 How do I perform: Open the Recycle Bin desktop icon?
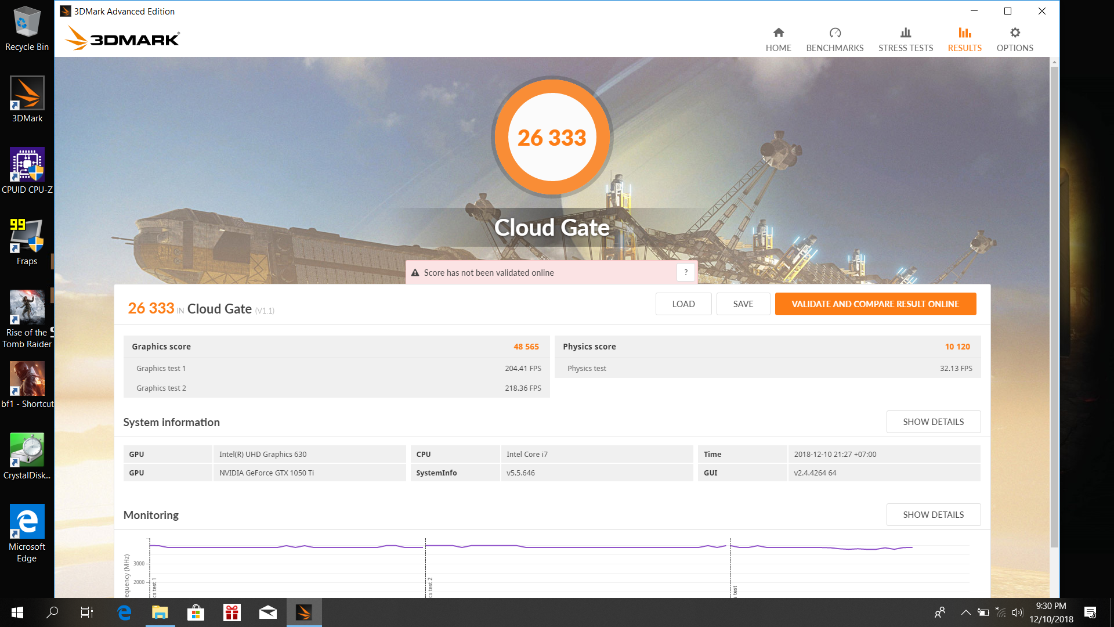tap(27, 28)
